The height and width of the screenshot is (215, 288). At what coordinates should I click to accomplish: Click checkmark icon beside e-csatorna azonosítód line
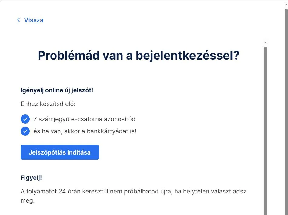point(25,119)
